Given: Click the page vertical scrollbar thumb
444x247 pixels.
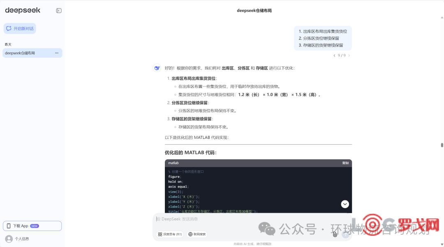Looking at the screenshot, I should pyautogui.click(x=442, y=145).
